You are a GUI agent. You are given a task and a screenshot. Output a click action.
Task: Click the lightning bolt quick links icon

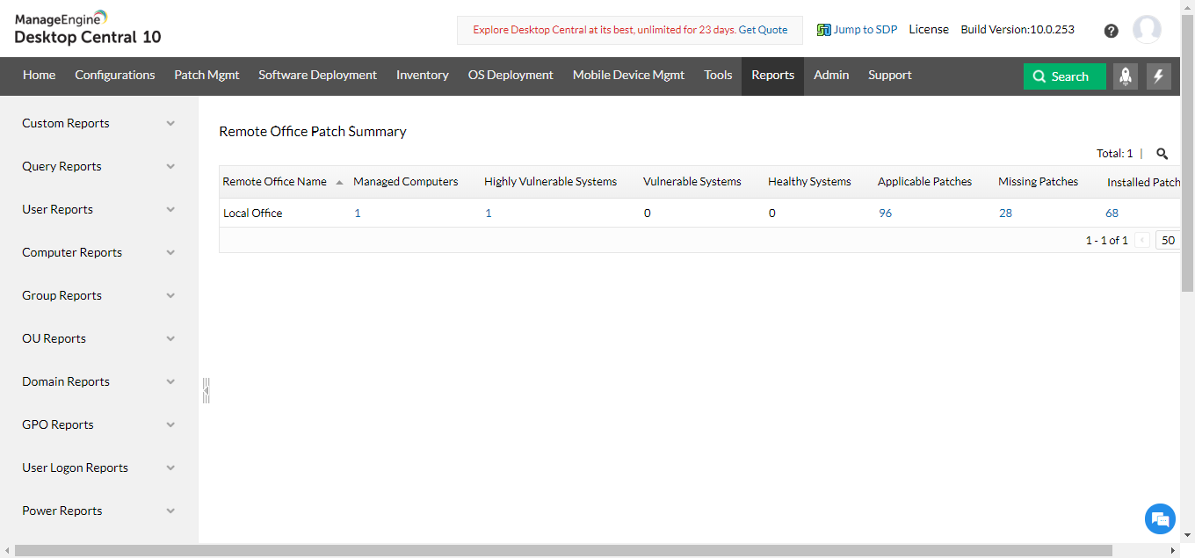[x=1158, y=76]
